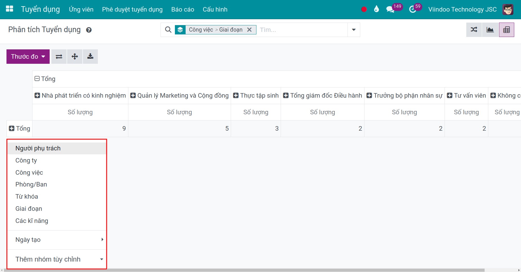Select Công ty grouping option
Image resolution: width=521 pixels, height=272 pixels.
tap(57, 160)
